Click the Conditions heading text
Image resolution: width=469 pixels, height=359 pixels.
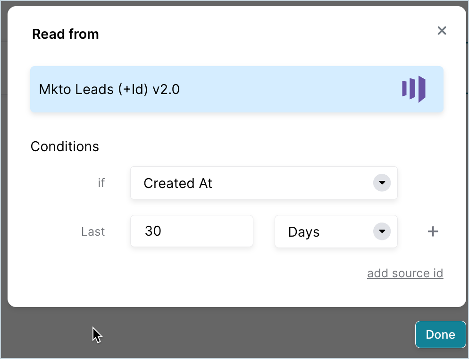pos(65,146)
